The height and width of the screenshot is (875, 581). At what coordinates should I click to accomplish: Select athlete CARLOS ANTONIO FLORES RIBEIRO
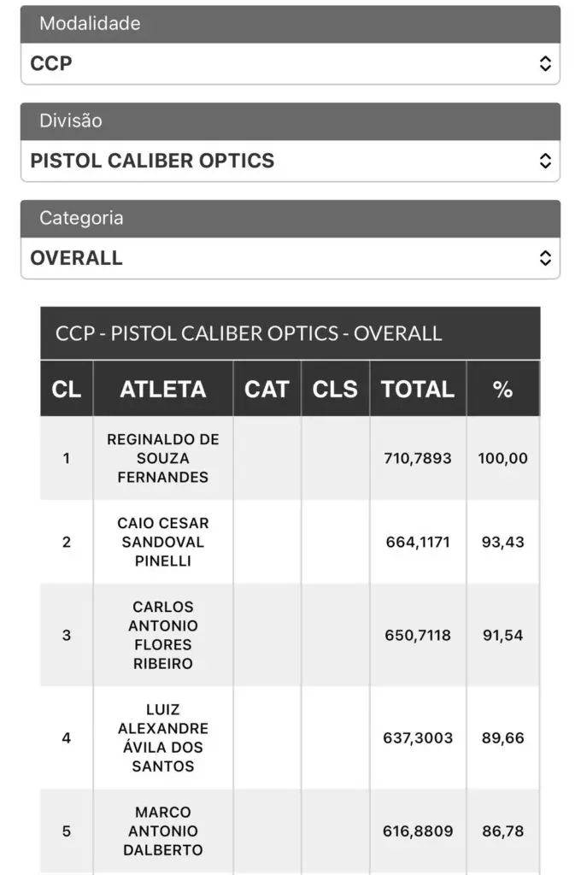pyautogui.click(x=163, y=635)
